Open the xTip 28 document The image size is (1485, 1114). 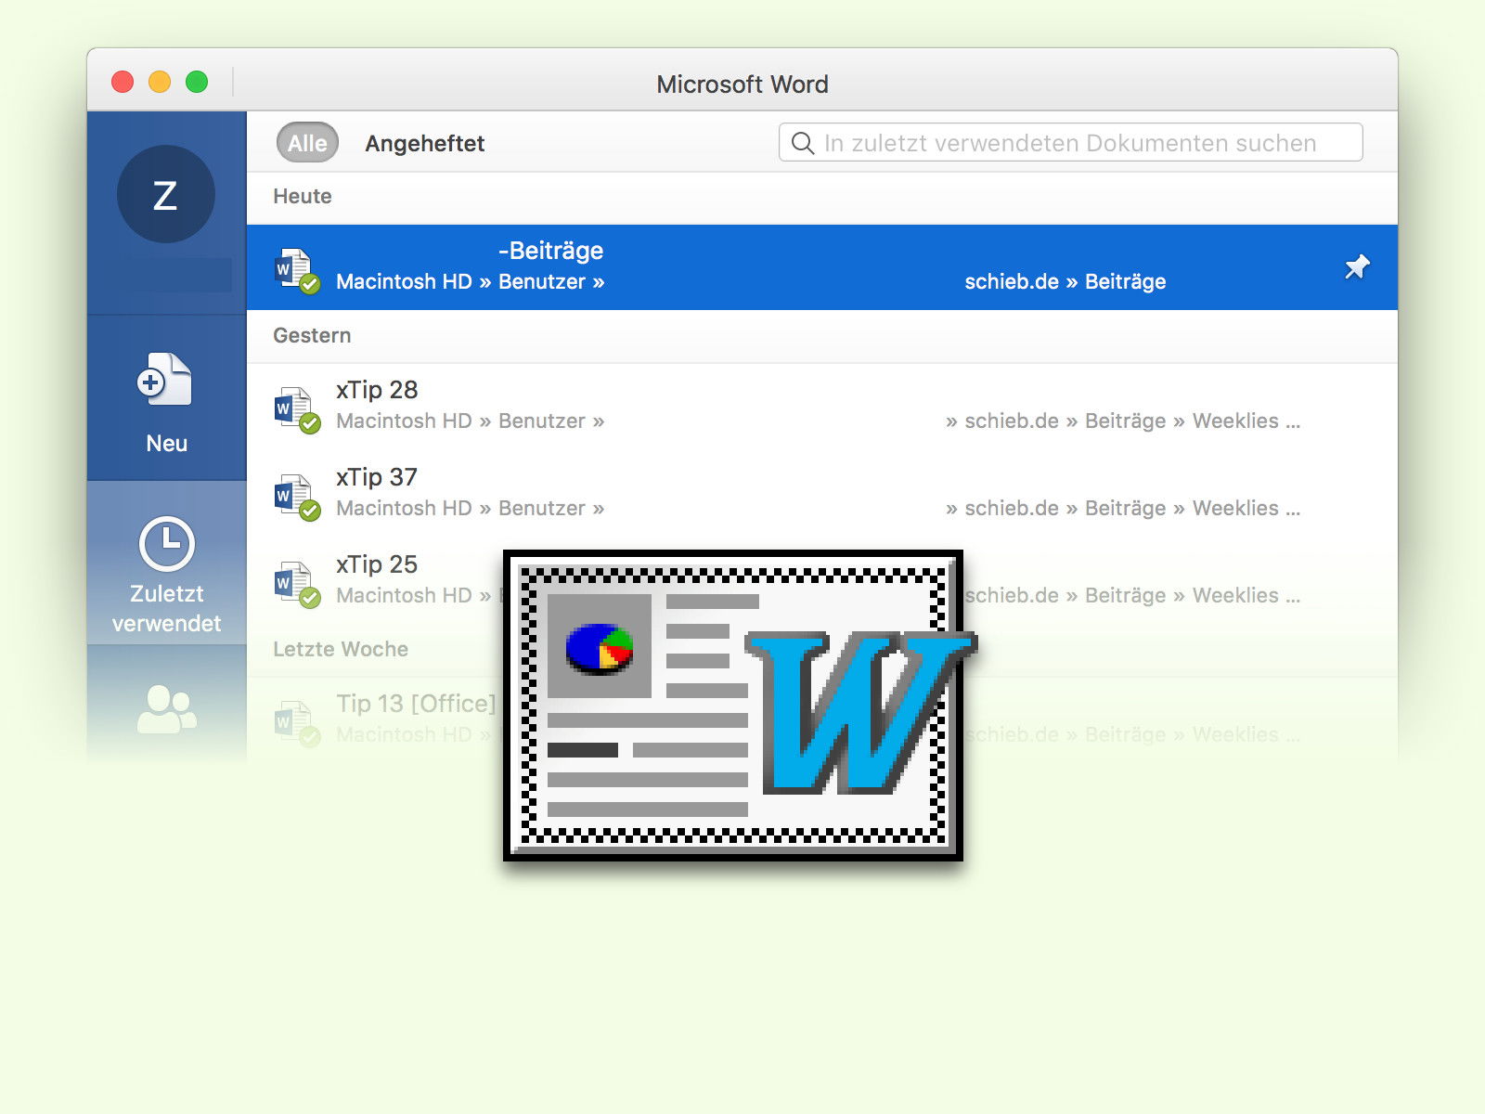[x=821, y=407]
